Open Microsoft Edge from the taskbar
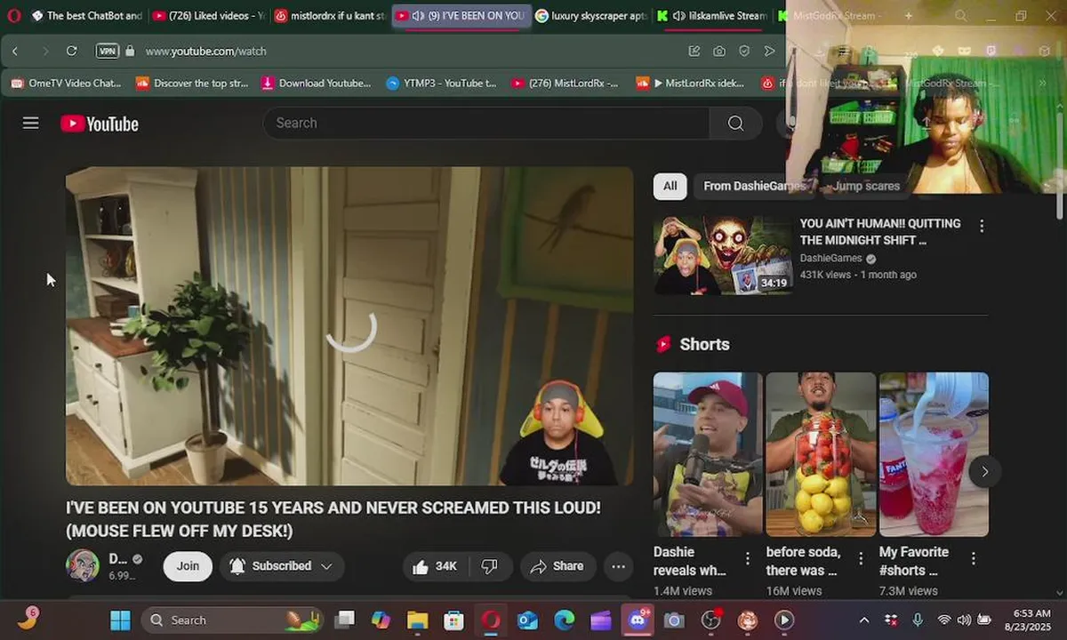 (564, 620)
